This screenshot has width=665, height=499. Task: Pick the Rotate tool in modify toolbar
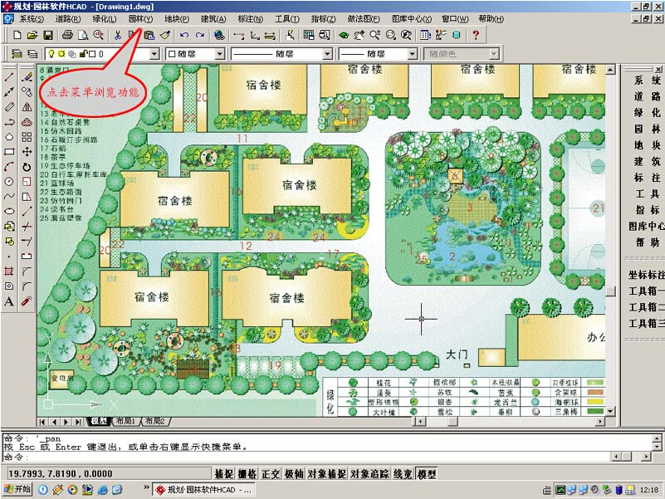click(x=27, y=167)
